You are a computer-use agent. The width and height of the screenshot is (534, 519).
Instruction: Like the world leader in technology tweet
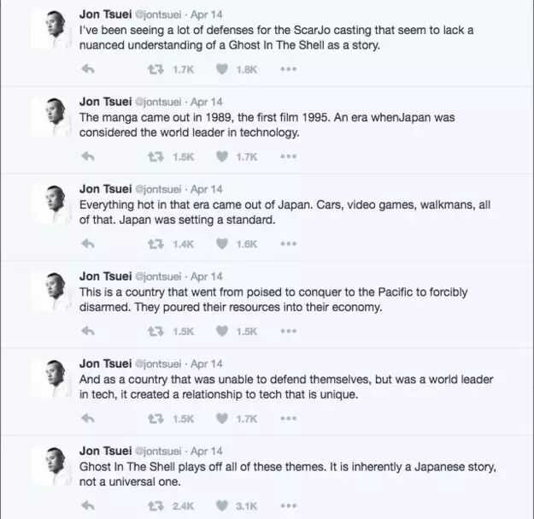[x=222, y=156]
